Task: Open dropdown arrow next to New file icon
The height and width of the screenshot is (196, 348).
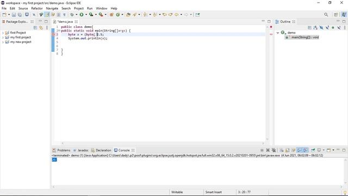Action: [x=9, y=15]
